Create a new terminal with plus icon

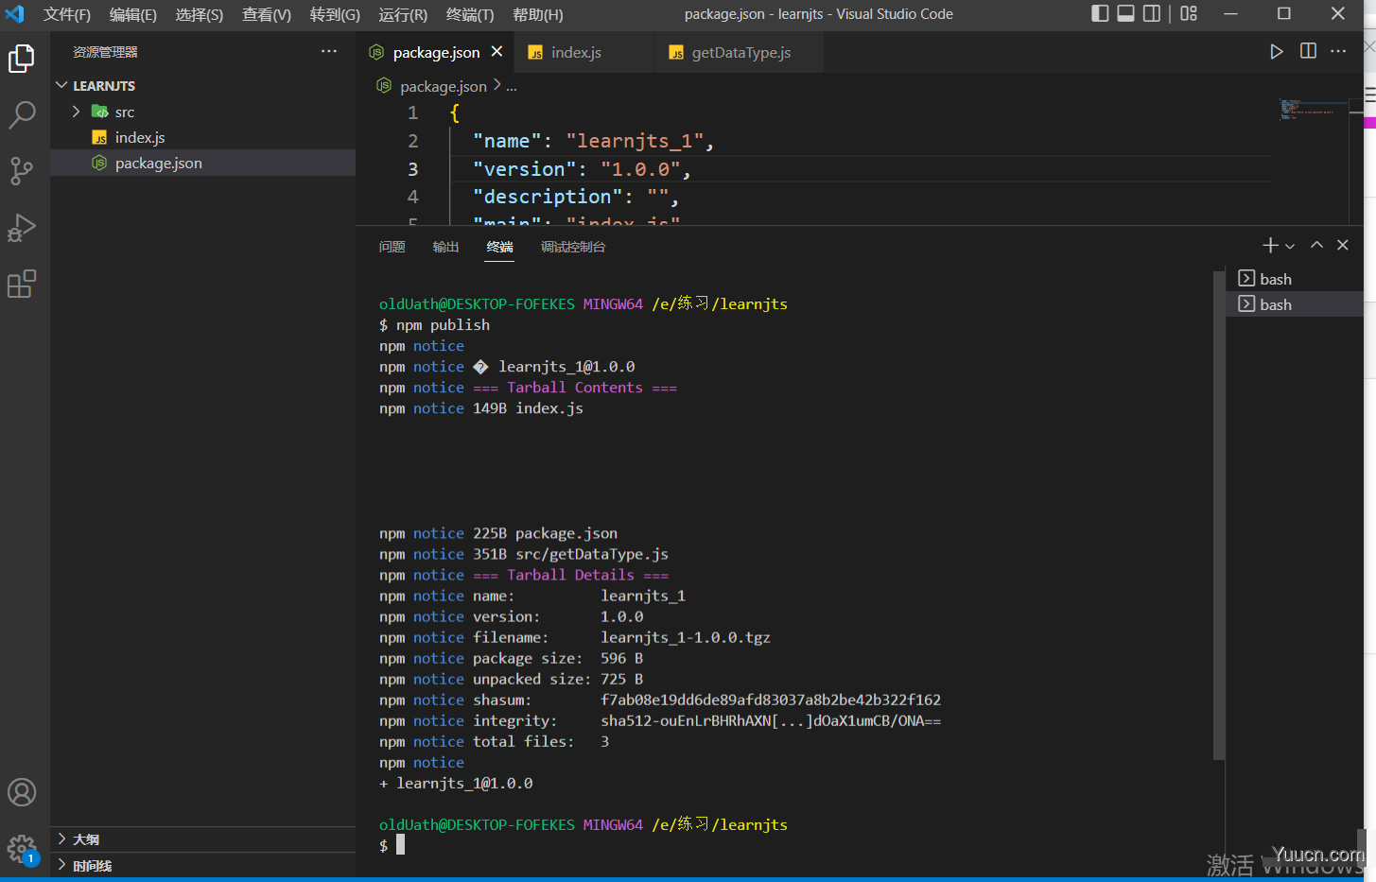[1270, 245]
